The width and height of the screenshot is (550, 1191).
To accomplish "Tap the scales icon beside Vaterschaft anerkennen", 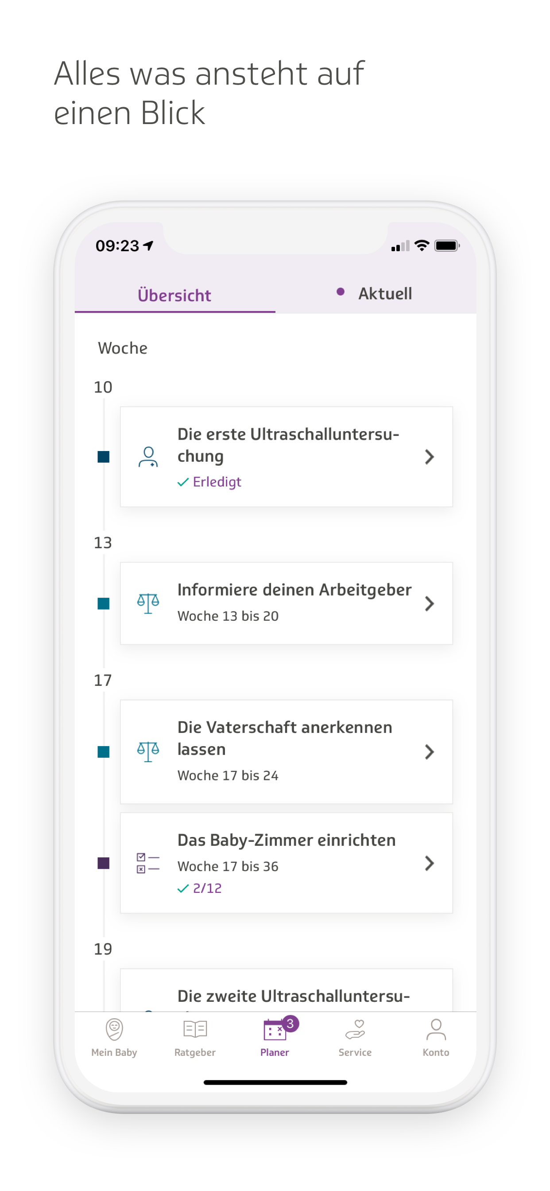I will [x=148, y=752].
